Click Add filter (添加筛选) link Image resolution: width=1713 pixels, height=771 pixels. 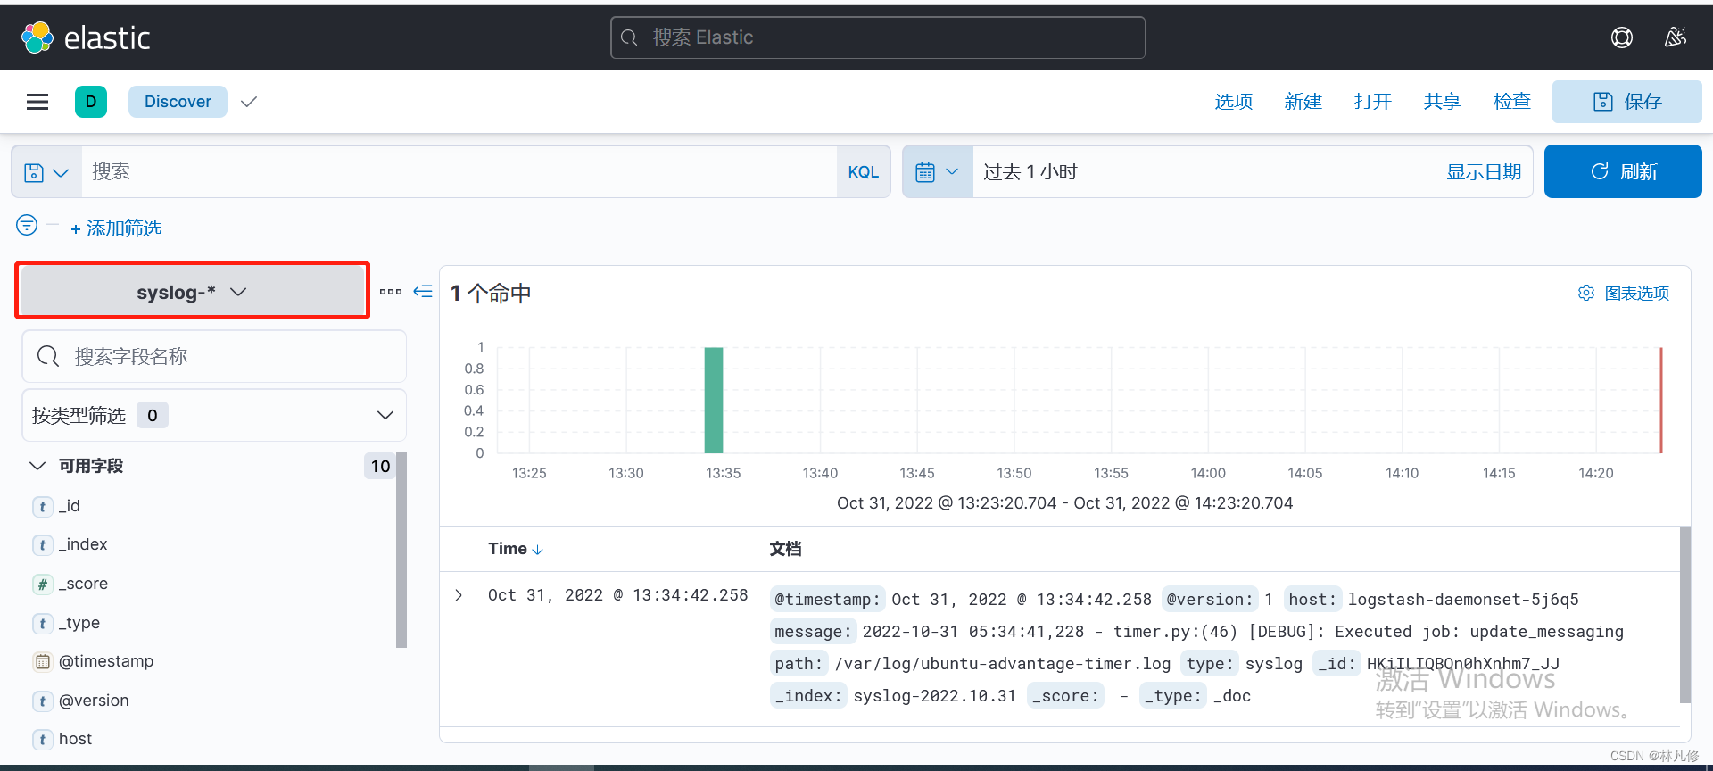pos(116,228)
